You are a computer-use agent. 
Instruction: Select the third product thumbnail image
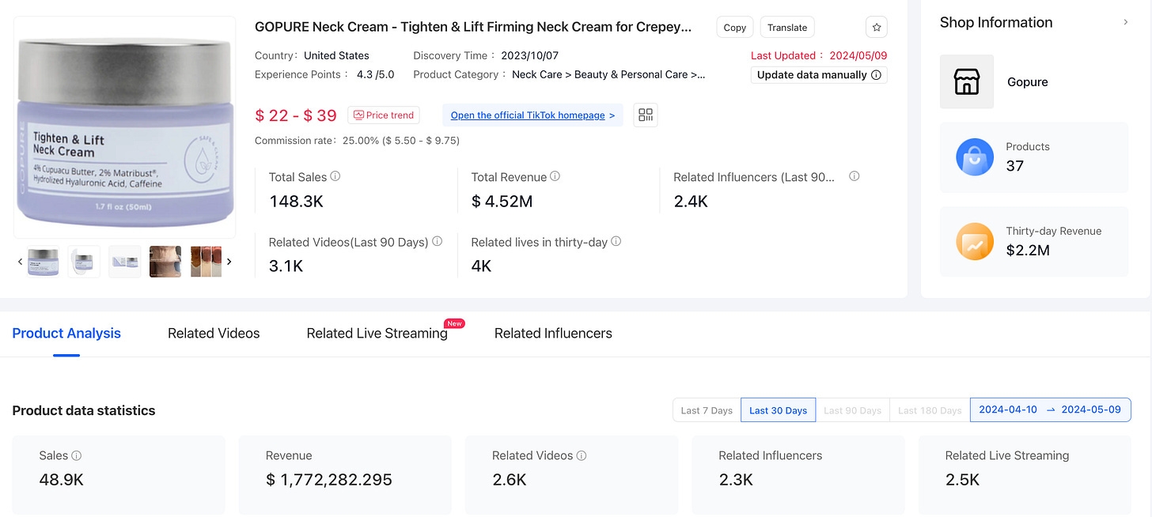coord(125,262)
